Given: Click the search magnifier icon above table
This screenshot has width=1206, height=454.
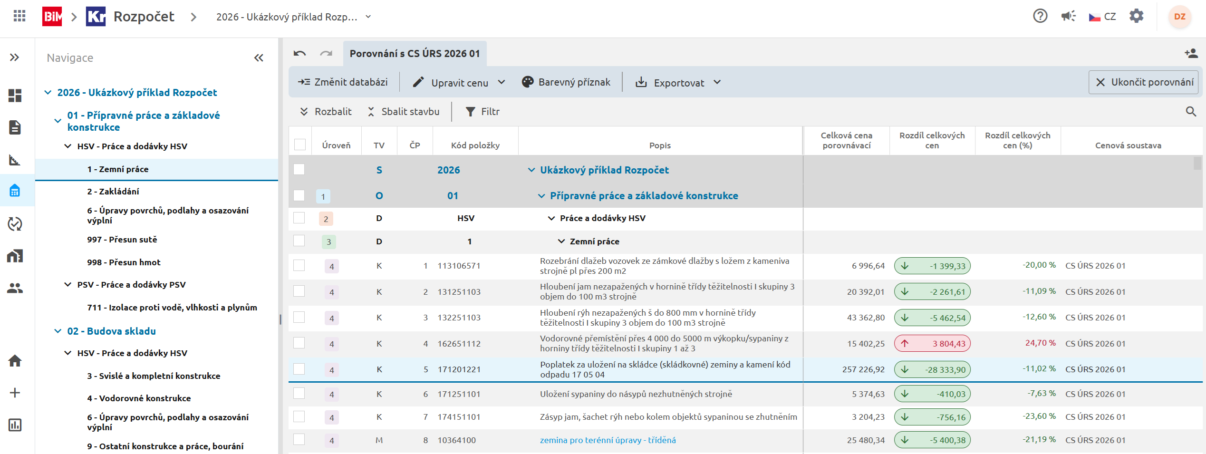Looking at the screenshot, I should click(1191, 112).
